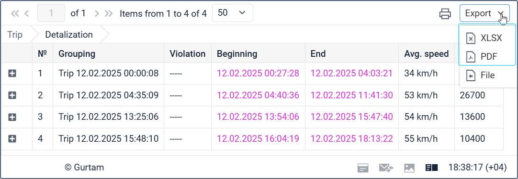Image resolution: width=518 pixels, height=179 pixels.
Task: Go to last page arrow
Action: pyautogui.click(x=109, y=13)
